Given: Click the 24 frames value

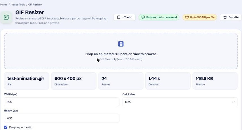Looking at the screenshot, I should 104,78.
